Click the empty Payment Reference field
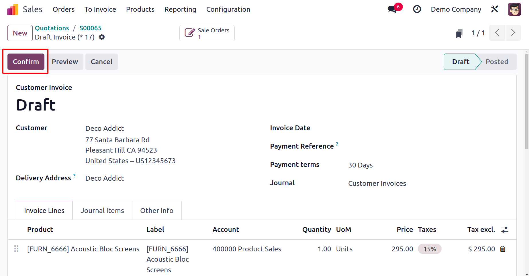 (428, 147)
